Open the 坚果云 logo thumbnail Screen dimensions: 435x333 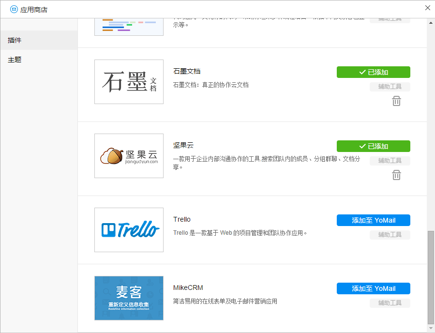tap(129, 156)
